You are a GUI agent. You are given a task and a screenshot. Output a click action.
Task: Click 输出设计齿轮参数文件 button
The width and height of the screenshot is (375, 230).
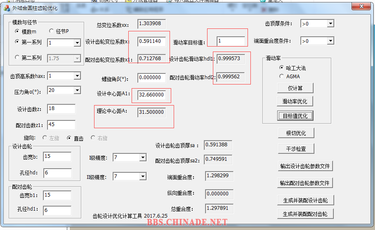(x=305, y=166)
